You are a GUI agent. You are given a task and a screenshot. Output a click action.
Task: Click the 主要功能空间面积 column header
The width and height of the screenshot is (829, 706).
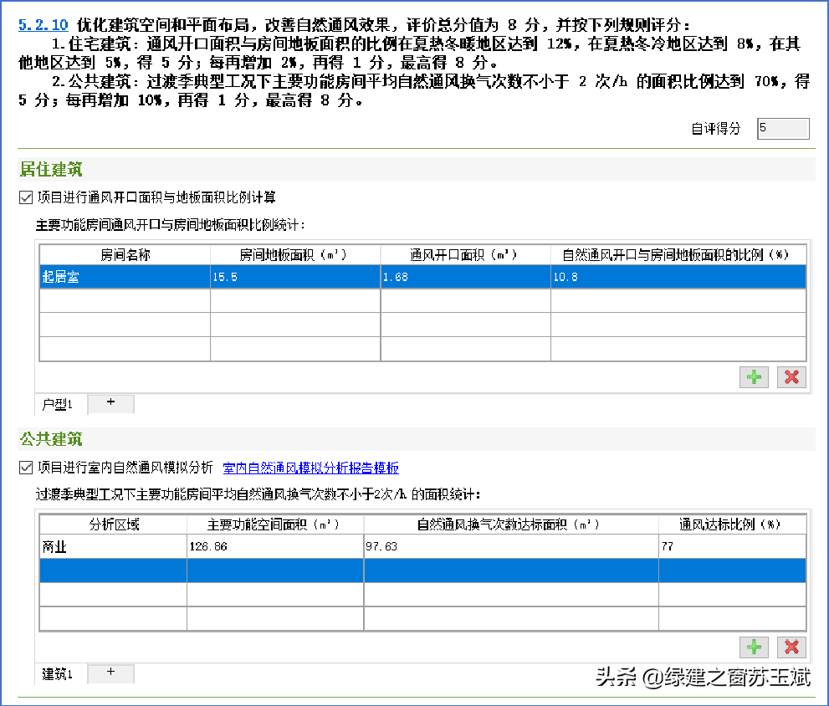coord(275,524)
